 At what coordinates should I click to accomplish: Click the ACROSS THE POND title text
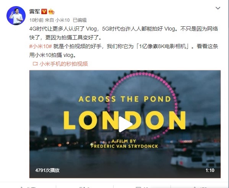tap(125, 99)
